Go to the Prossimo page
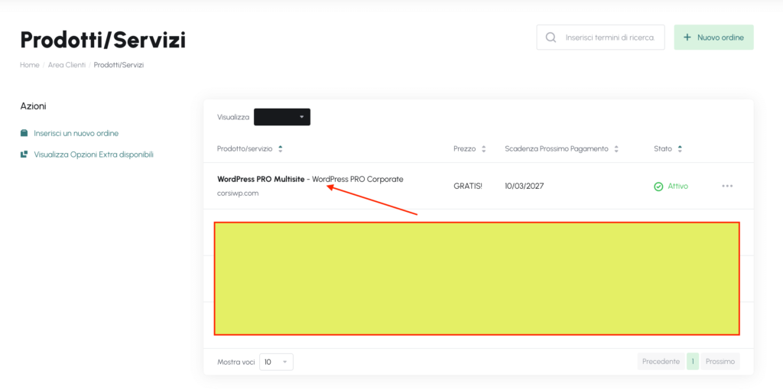Image resolution: width=783 pixels, height=390 pixels. coord(720,362)
